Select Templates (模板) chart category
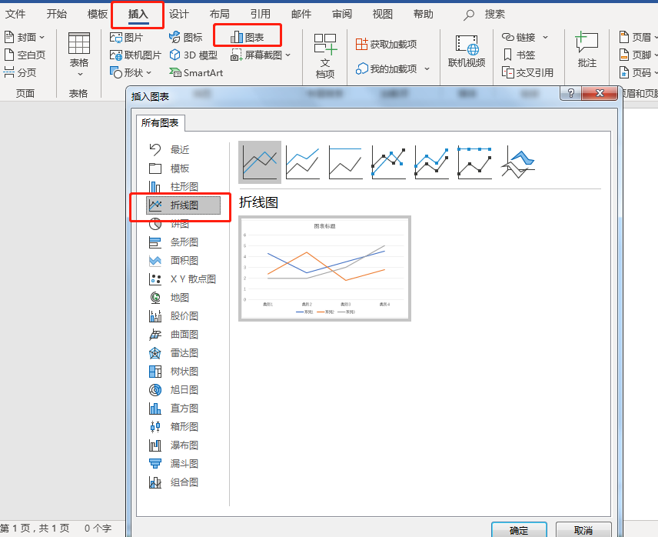Viewport: 658px width, 537px height. point(169,168)
